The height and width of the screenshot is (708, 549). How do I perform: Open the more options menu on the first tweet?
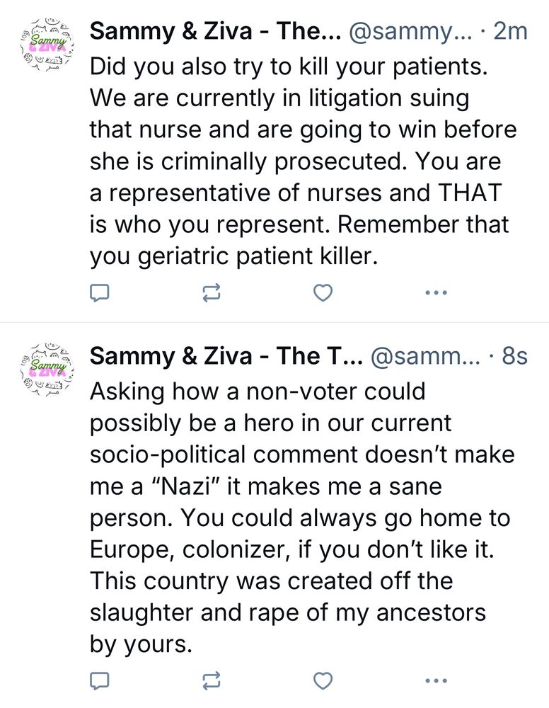[437, 292]
